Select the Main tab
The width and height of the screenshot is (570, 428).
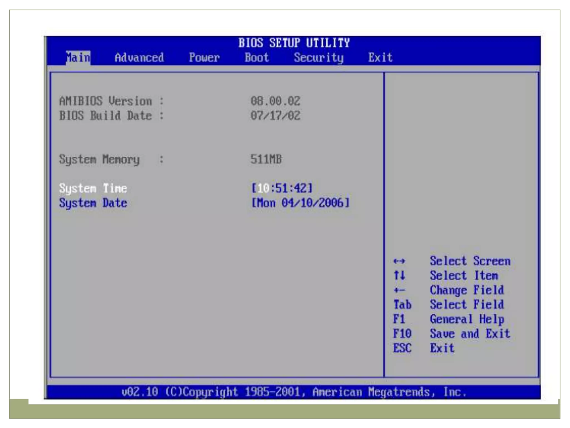78,58
